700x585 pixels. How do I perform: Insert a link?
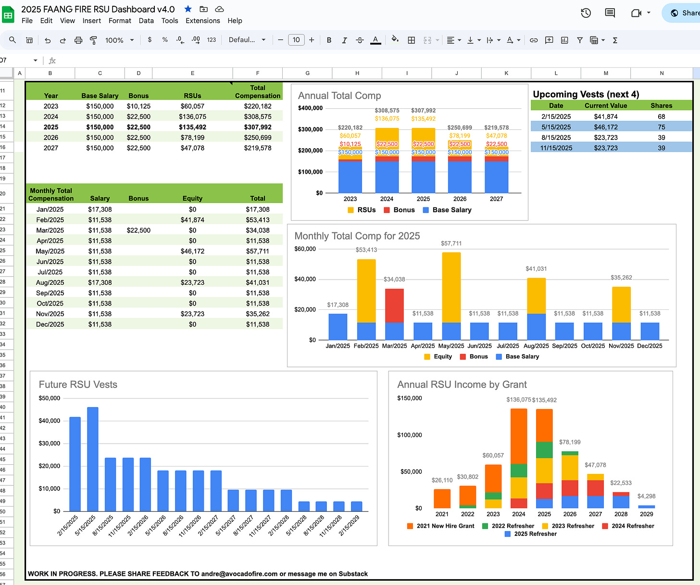pos(534,40)
